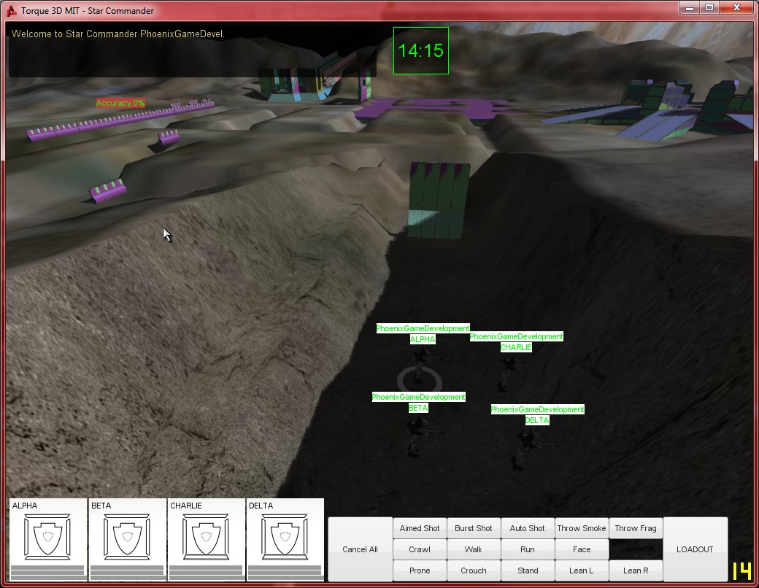
Task: Activate Auto Shot fire mode
Action: click(x=527, y=528)
